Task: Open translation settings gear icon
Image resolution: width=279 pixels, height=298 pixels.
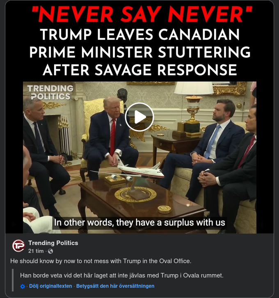Action: (23, 287)
